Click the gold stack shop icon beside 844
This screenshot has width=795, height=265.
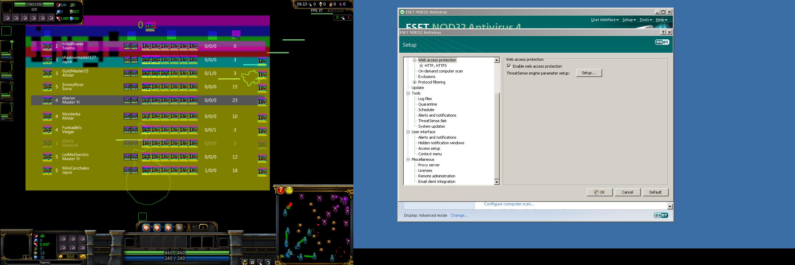coord(83,257)
